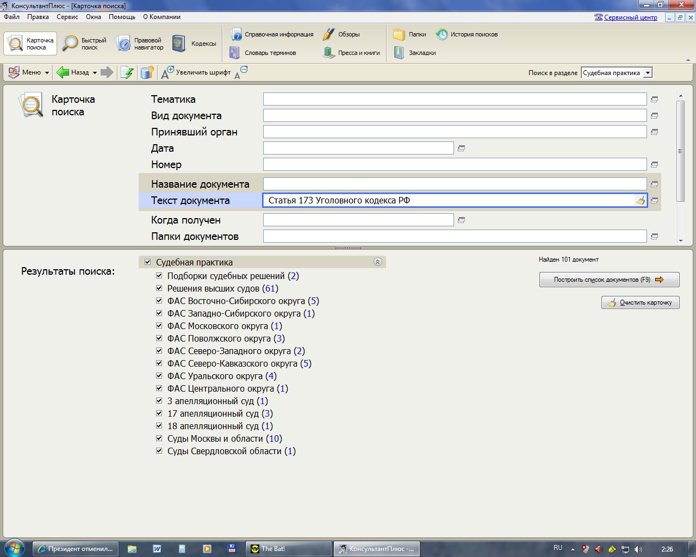
Task: Click the scroll-down arrow of search card
Action: pyautogui.click(x=680, y=240)
